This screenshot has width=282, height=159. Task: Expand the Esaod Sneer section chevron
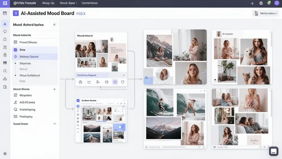(55, 124)
